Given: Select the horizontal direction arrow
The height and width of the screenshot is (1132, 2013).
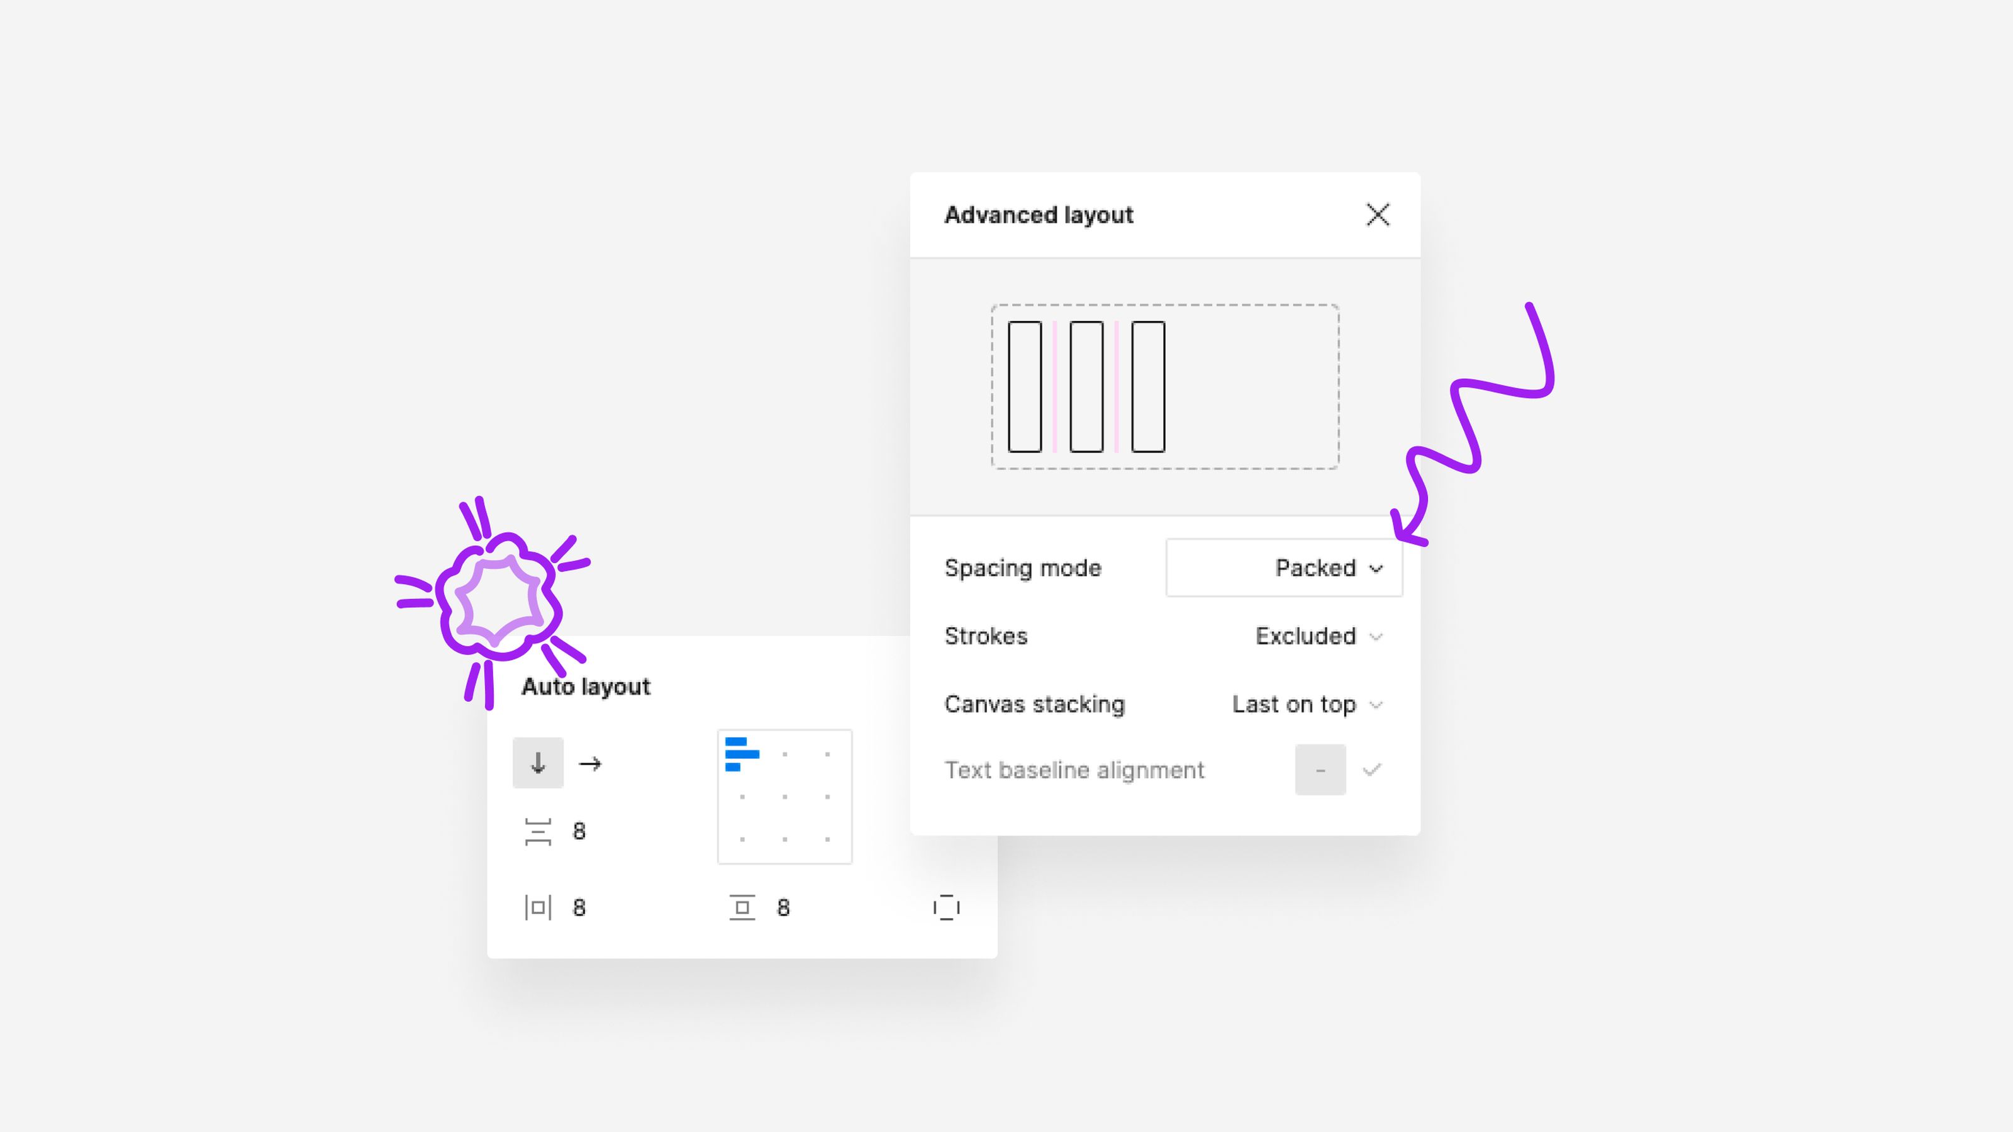Looking at the screenshot, I should [x=590, y=763].
